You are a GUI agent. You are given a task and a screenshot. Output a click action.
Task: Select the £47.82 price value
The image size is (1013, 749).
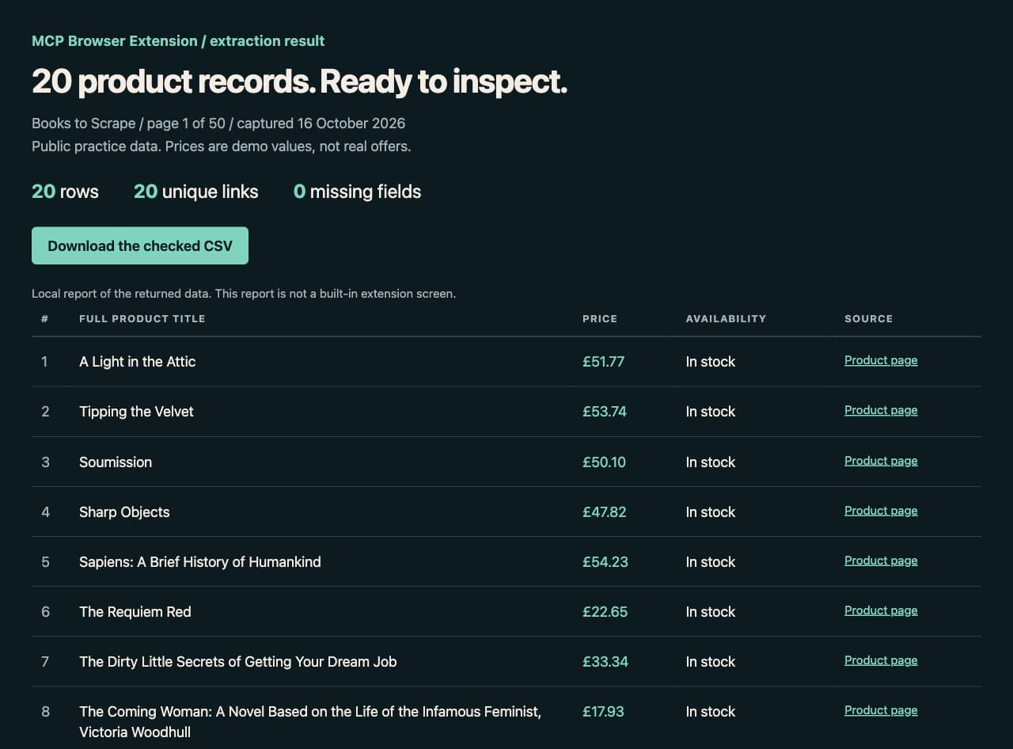point(605,512)
